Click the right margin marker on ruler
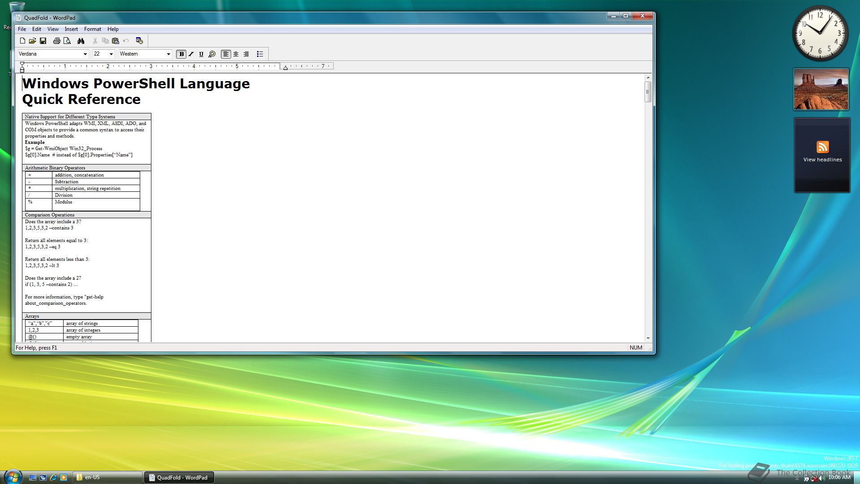The image size is (860, 484). tap(285, 68)
